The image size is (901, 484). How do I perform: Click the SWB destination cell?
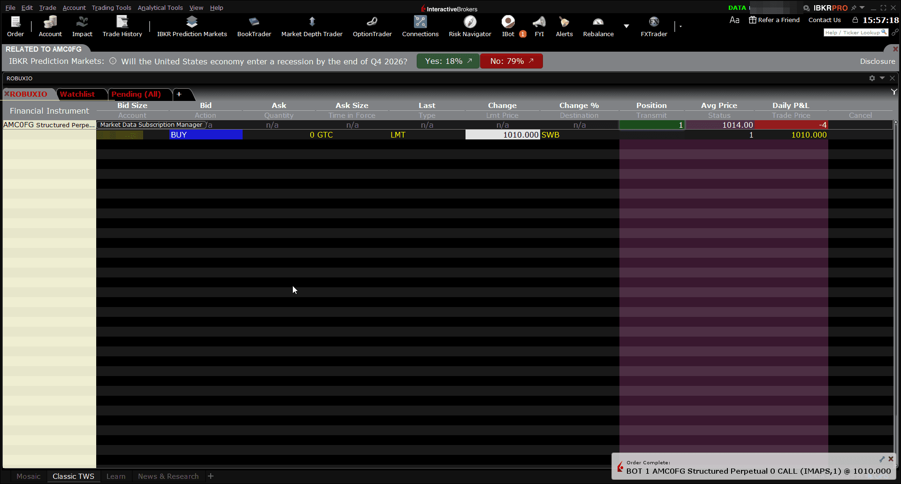550,135
